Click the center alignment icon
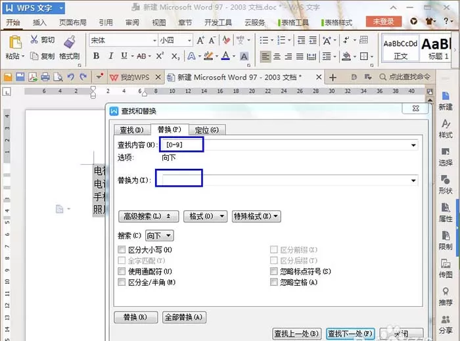This screenshot has width=460, height=341. [277, 56]
